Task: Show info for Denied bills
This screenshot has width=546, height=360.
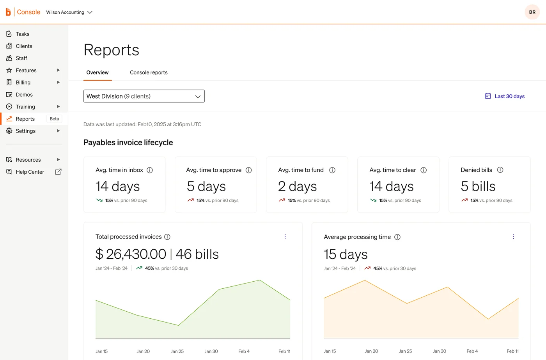Action: [x=500, y=170]
